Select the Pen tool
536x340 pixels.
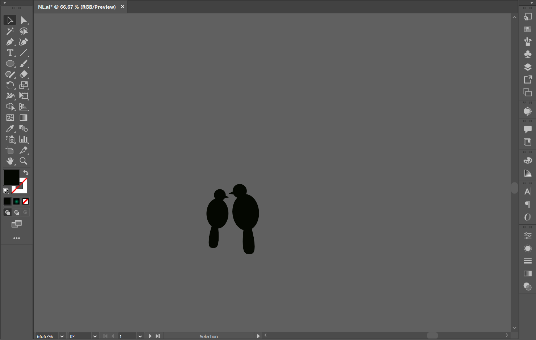point(10,42)
